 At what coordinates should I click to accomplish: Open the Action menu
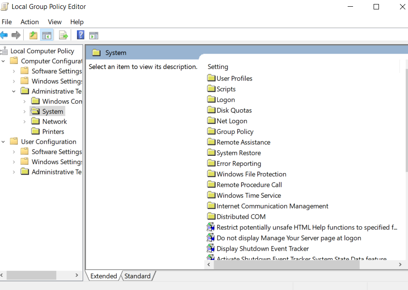29,22
